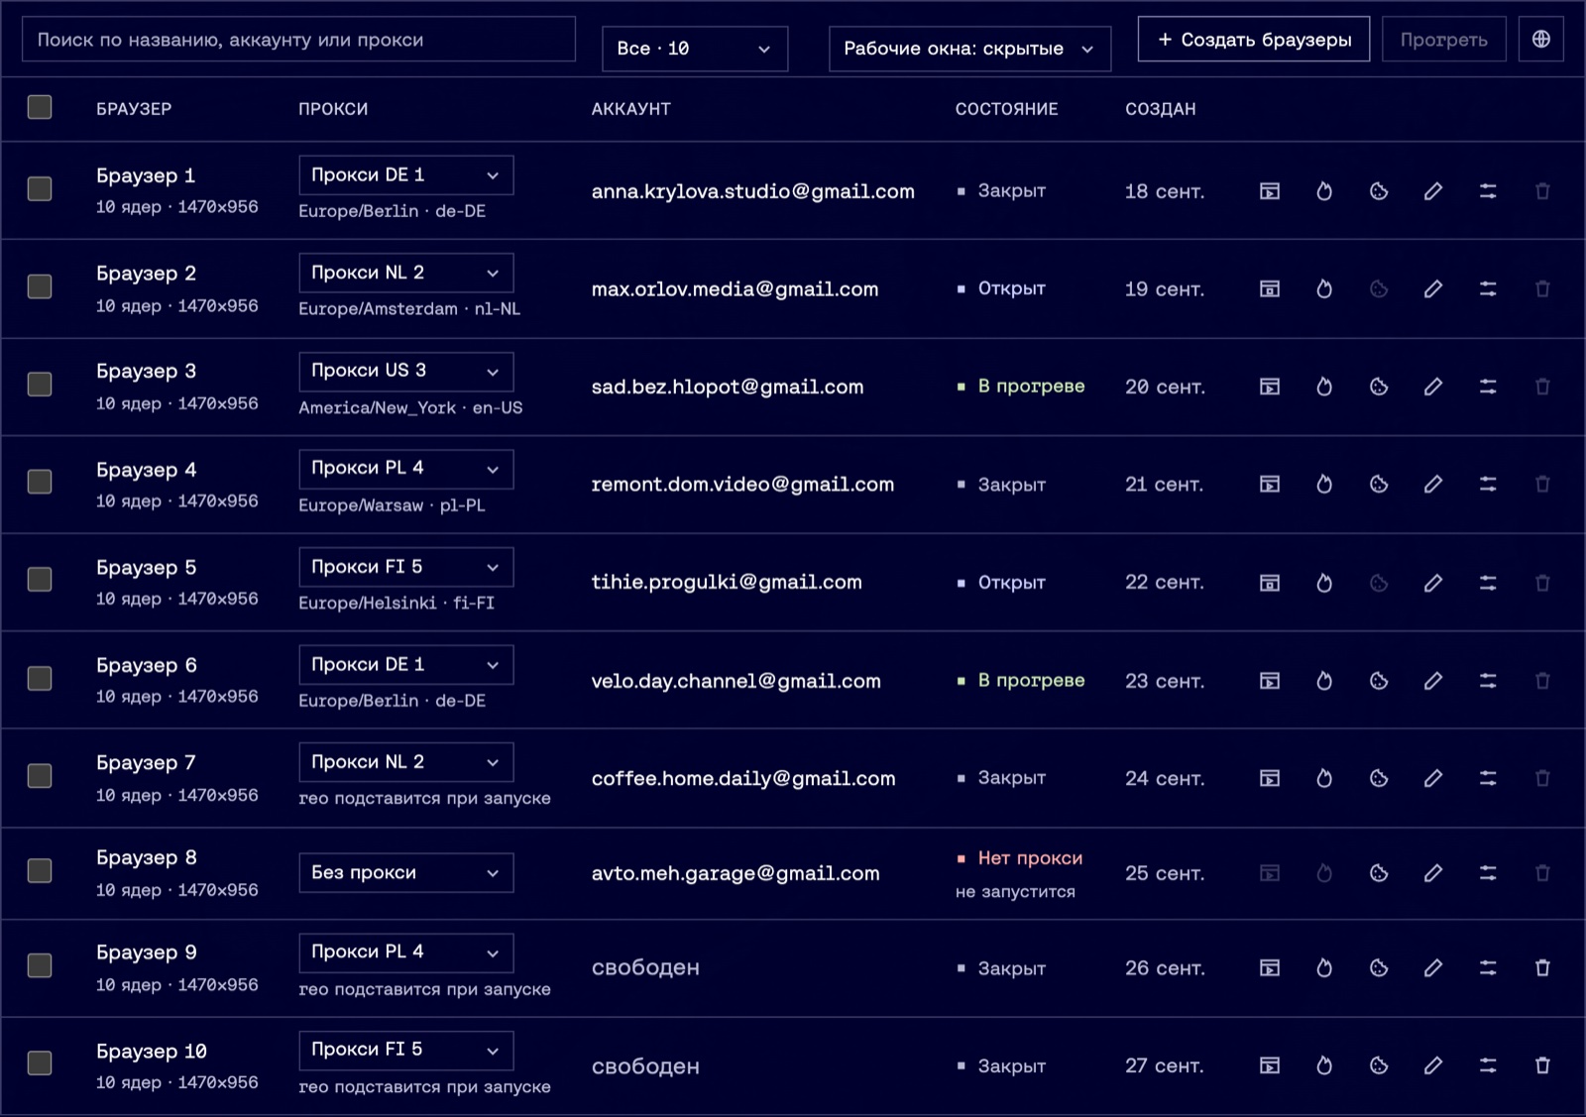Open the window of Браузер 4

(x=1270, y=485)
